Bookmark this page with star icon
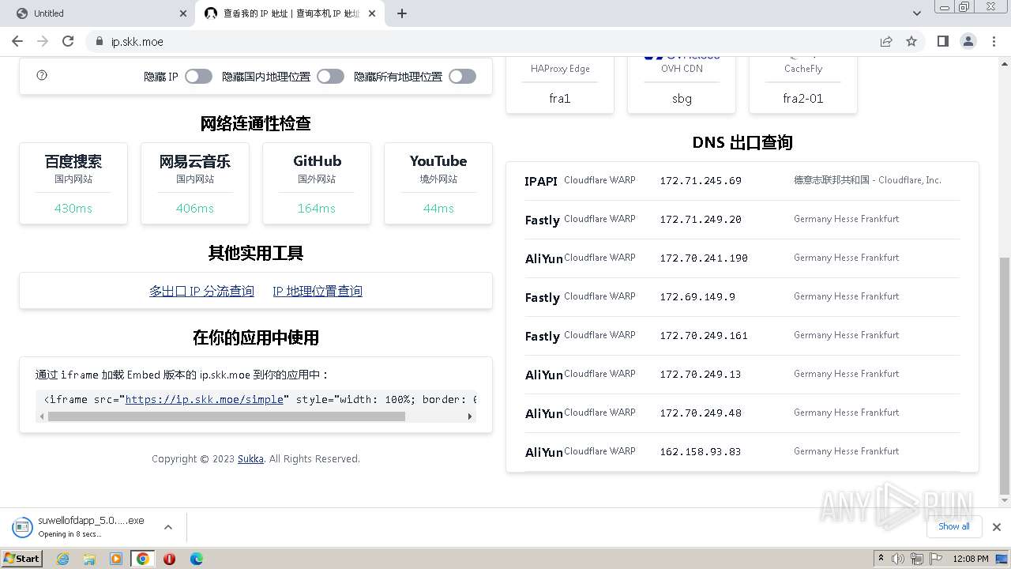This screenshot has width=1011, height=569. tap(911, 41)
